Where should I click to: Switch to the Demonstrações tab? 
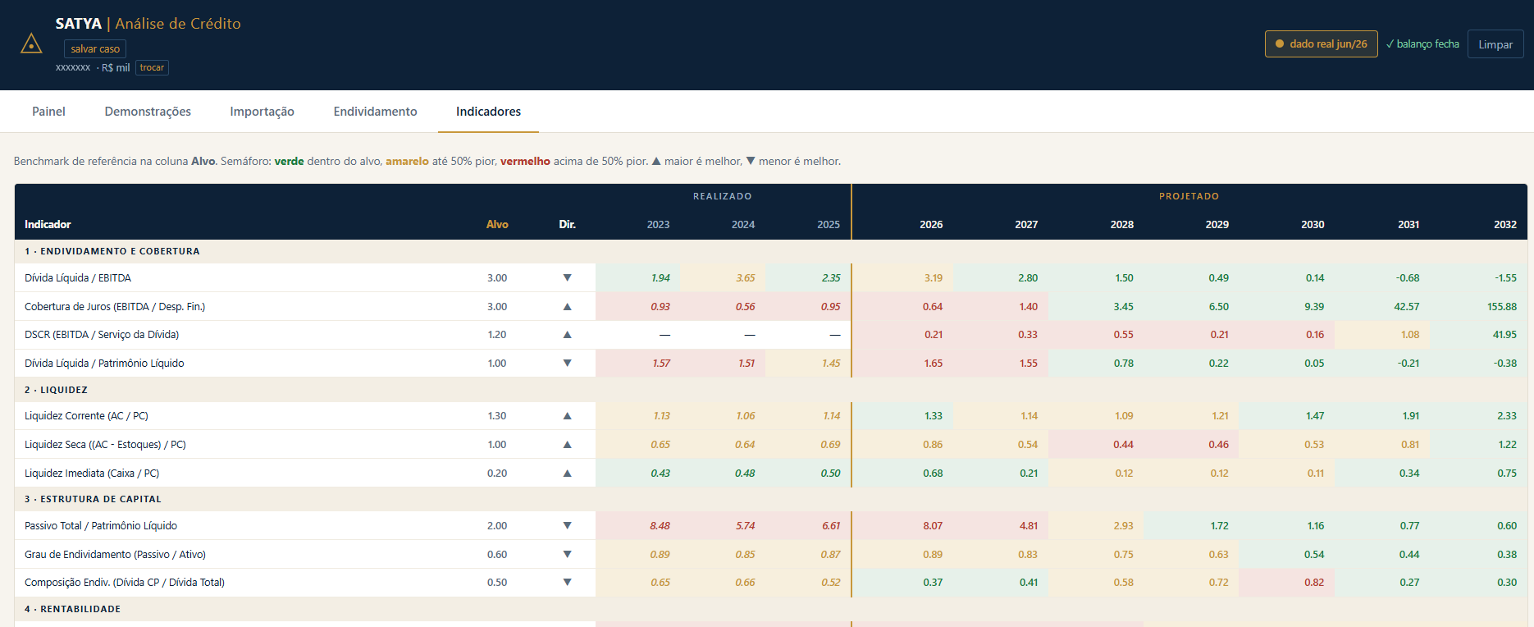(148, 112)
